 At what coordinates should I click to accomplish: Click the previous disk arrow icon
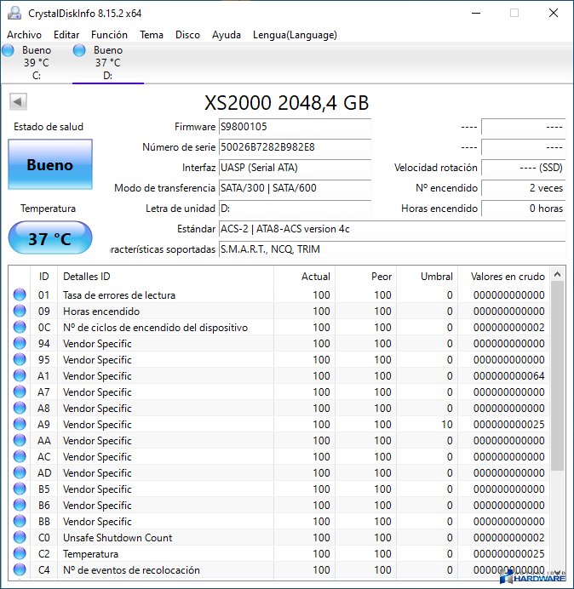pyautogui.click(x=17, y=102)
